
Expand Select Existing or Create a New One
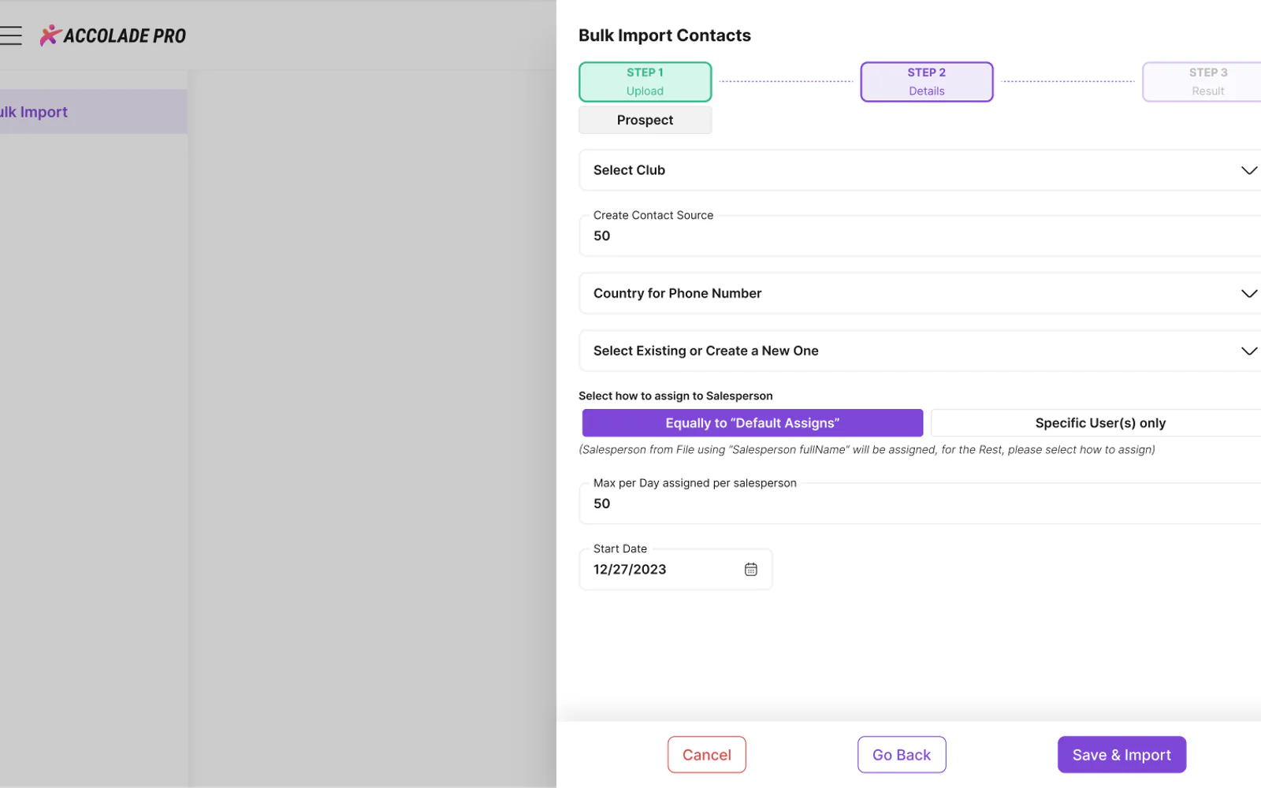pyautogui.click(x=920, y=351)
